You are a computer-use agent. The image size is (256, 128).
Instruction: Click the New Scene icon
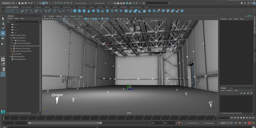[x=20, y=3]
